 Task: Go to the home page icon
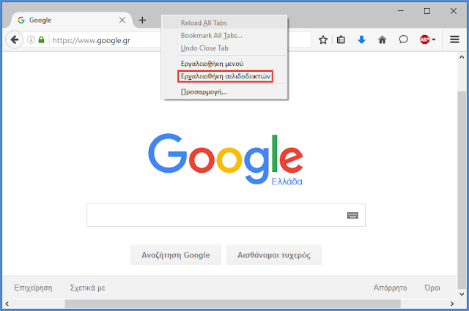pyautogui.click(x=383, y=40)
